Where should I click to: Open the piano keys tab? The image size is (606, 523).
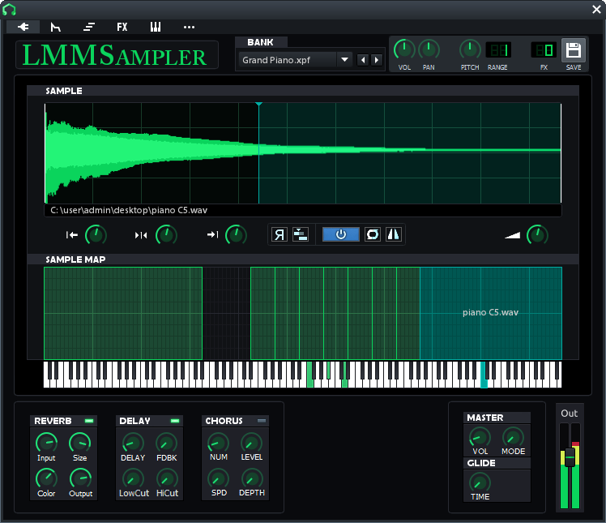point(156,27)
